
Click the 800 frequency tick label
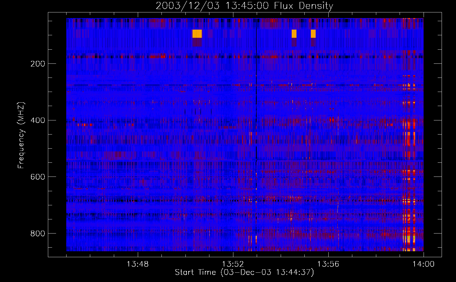click(38, 233)
